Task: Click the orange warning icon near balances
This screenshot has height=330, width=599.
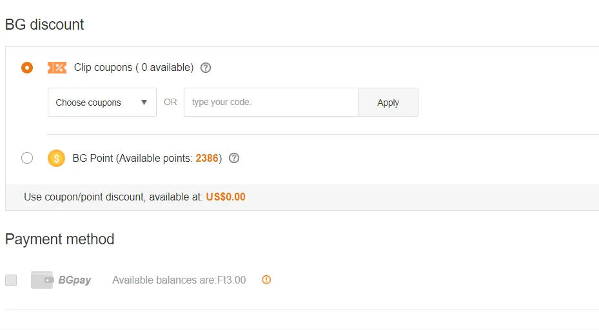Action: [266, 280]
